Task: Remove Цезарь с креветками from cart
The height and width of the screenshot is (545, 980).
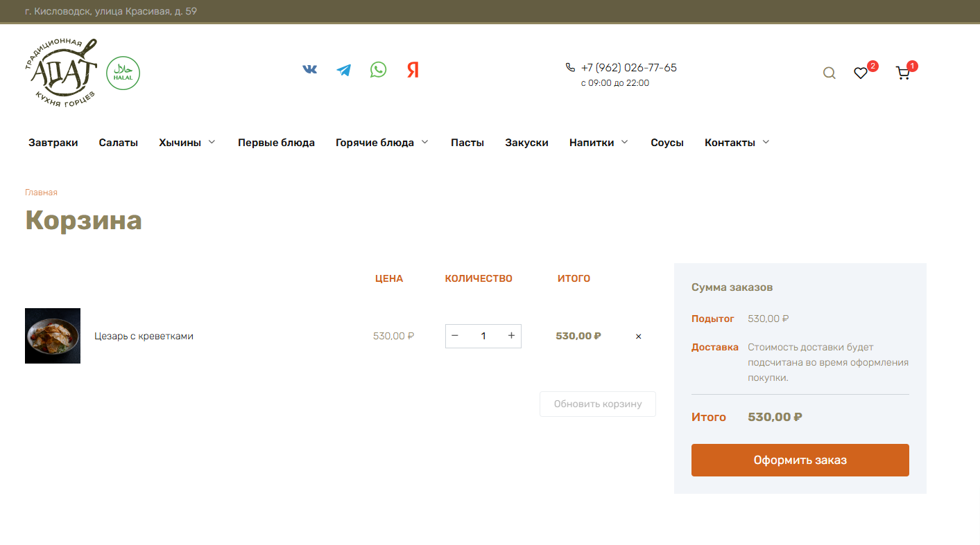Action: coord(639,337)
